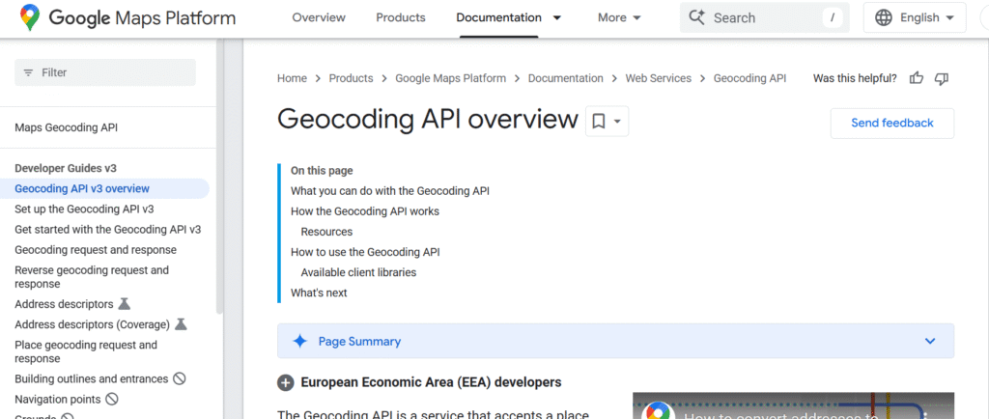Open the Products tab

click(400, 17)
